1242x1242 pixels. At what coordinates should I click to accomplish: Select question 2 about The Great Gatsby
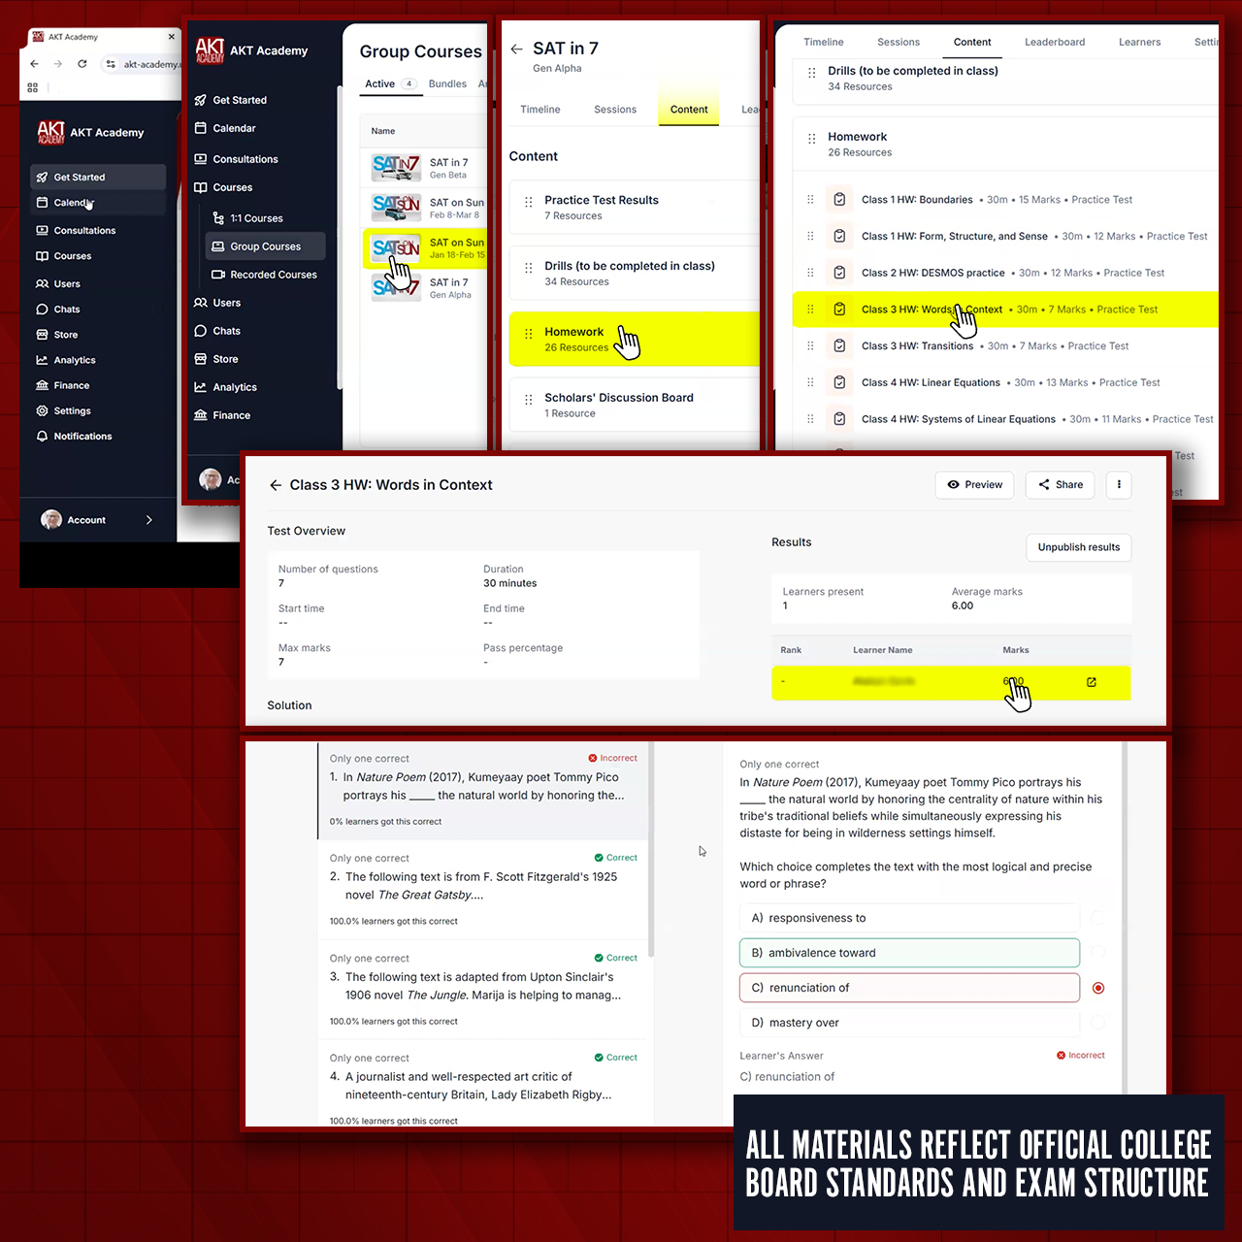483,890
